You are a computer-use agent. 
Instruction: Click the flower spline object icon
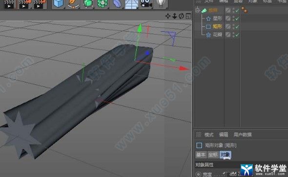coord(208,35)
